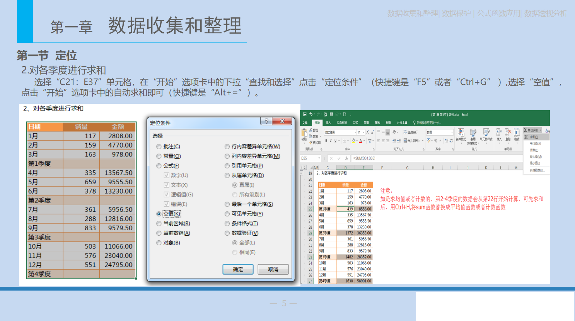This screenshot has height=321, width=575.
Task: Choose 最大值(M) from AutoSum menu
Action: coord(536,157)
